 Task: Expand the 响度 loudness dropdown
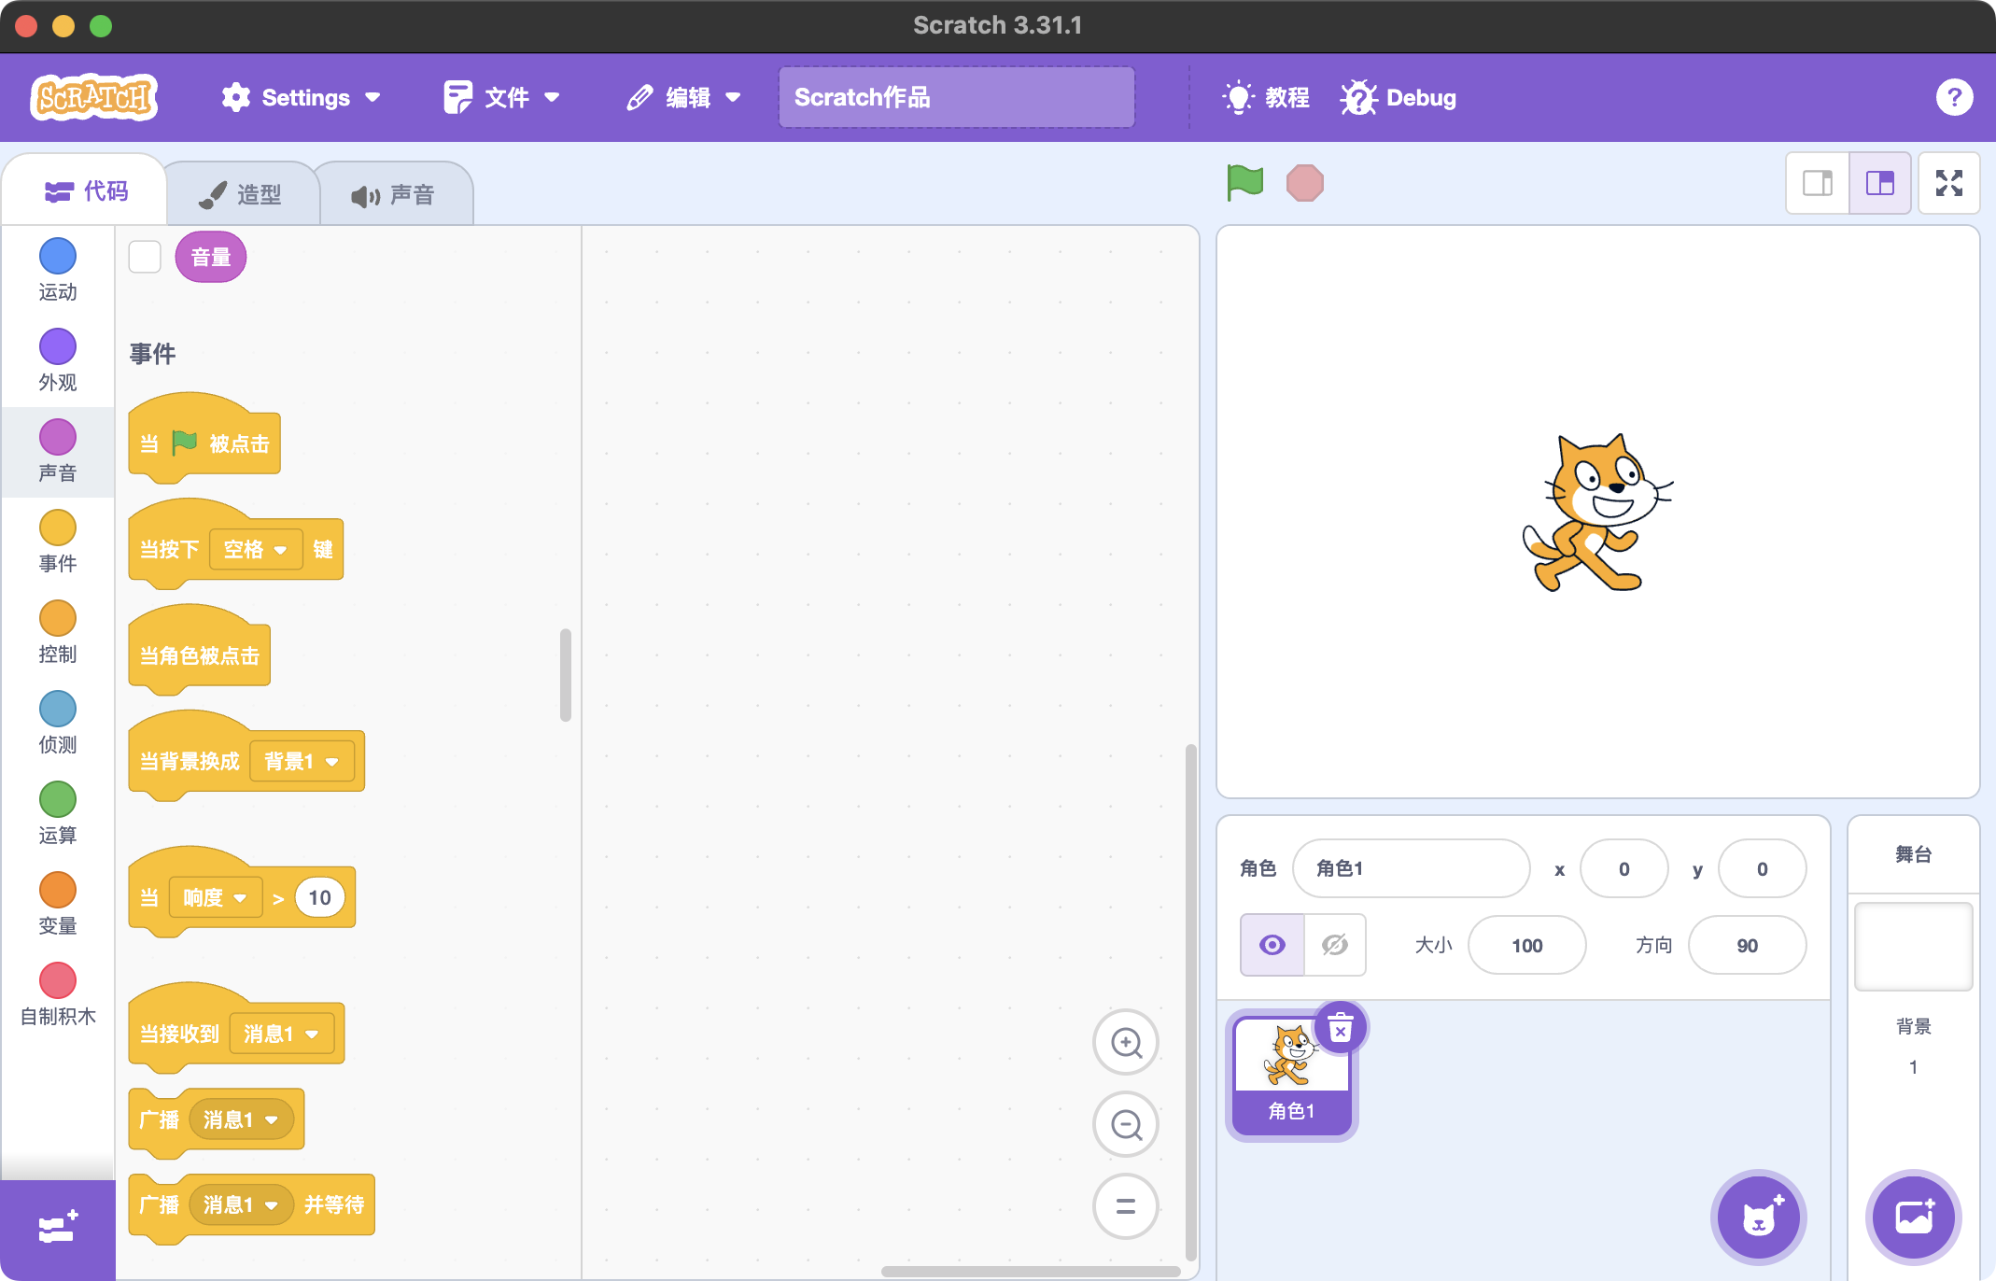pyautogui.click(x=215, y=898)
